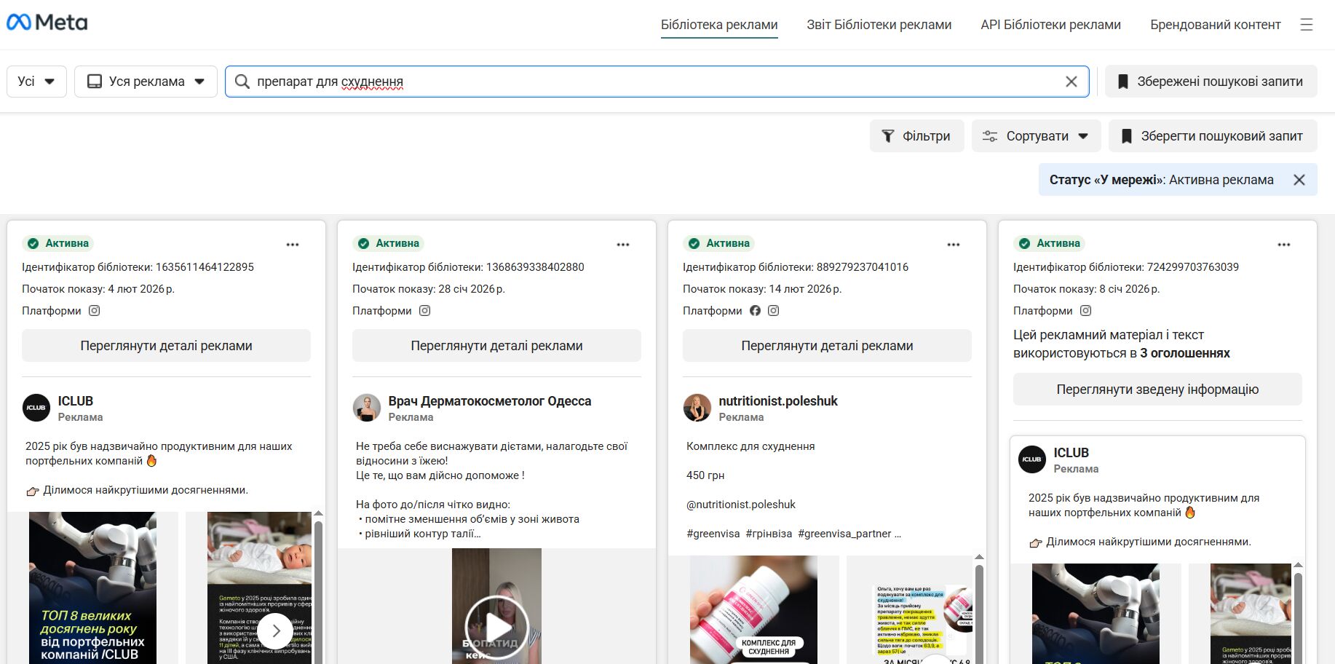Viewport: 1335px width, 664px height.
Task: Click ICLUB avatar in first ad card
Action: tap(36, 408)
